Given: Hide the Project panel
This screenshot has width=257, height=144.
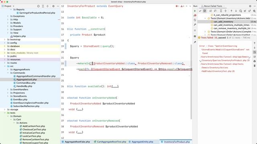Looking at the screenshot, I should 58,6.
